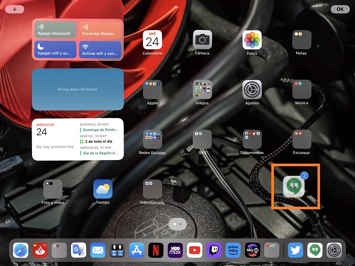Open Safari in the dock
The width and height of the screenshot is (355, 266).
21,250
